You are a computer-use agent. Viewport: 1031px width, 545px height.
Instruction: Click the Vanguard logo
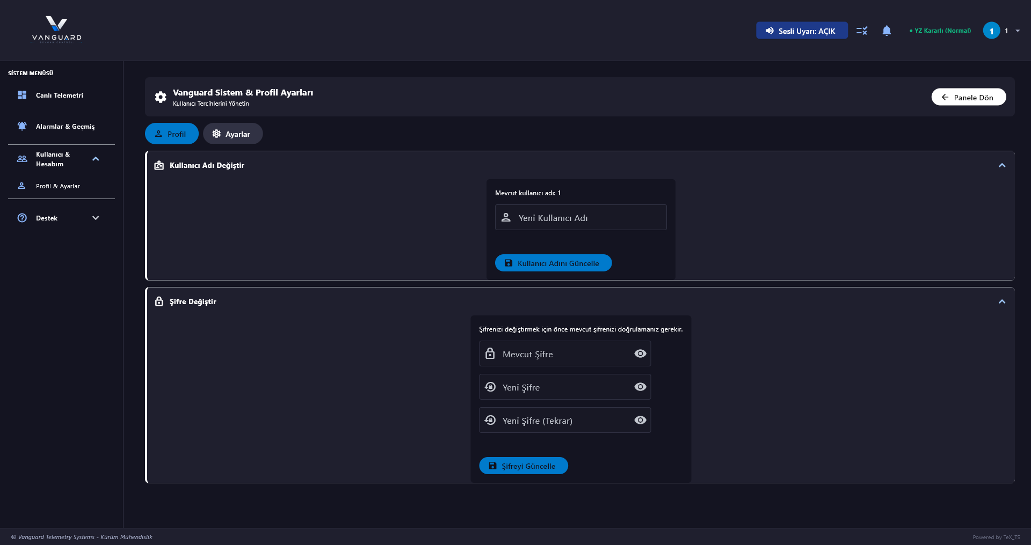(56, 30)
